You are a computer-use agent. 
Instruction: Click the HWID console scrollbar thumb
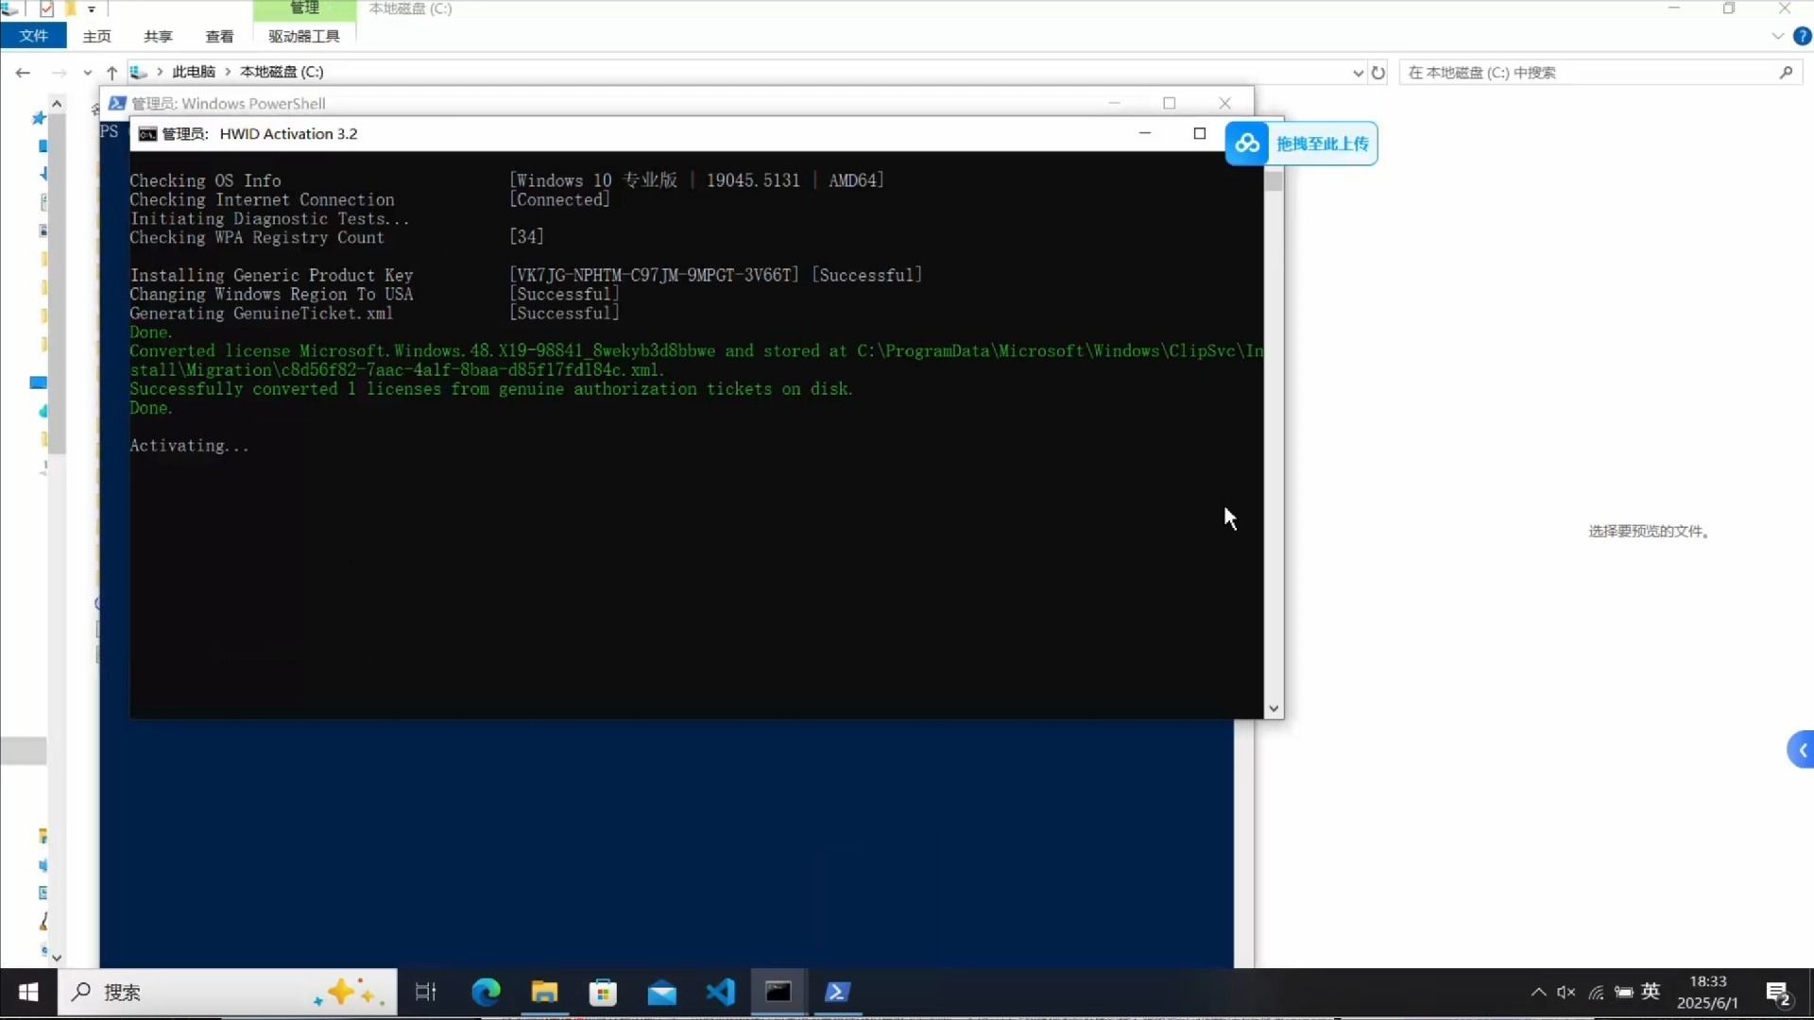click(x=1274, y=181)
